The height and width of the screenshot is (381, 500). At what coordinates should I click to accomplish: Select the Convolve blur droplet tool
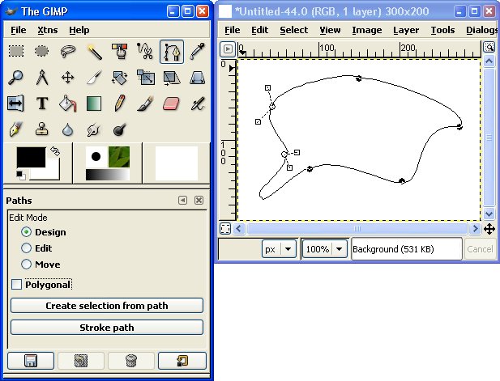point(68,129)
